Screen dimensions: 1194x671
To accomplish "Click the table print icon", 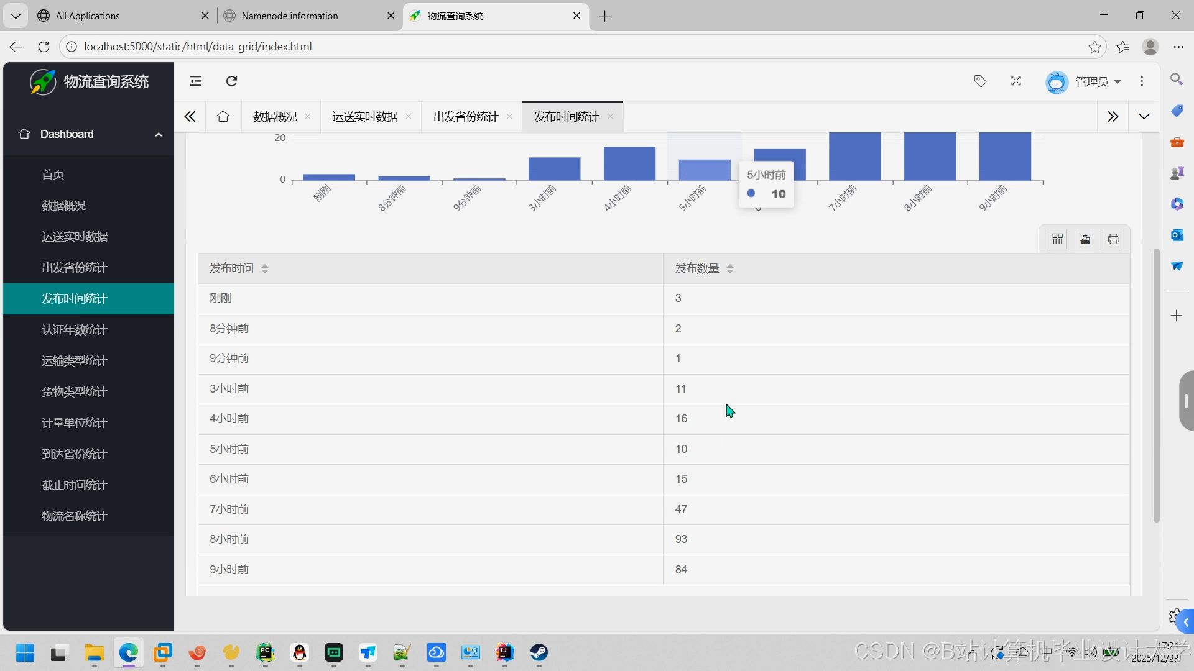I will click(x=1113, y=239).
